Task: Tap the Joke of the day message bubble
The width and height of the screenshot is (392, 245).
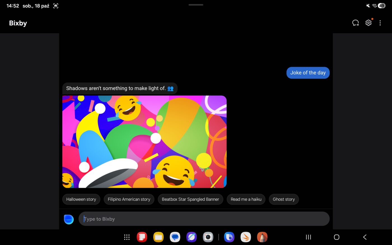Action: pyautogui.click(x=308, y=73)
